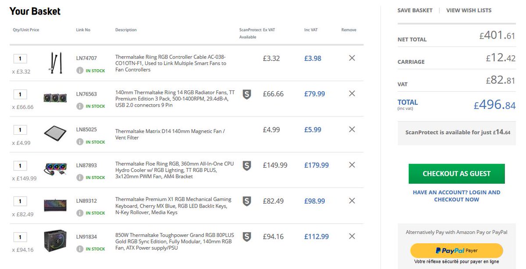526x269 pixels.
Task: Click link number LN87893
Action: coord(86,165)
